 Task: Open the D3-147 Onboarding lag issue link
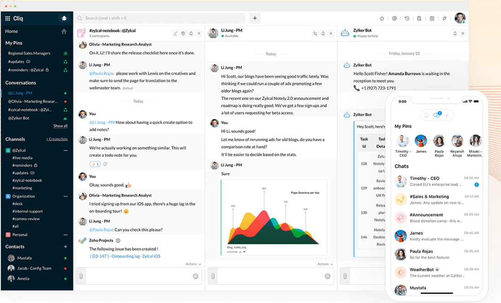click(125, 256)
